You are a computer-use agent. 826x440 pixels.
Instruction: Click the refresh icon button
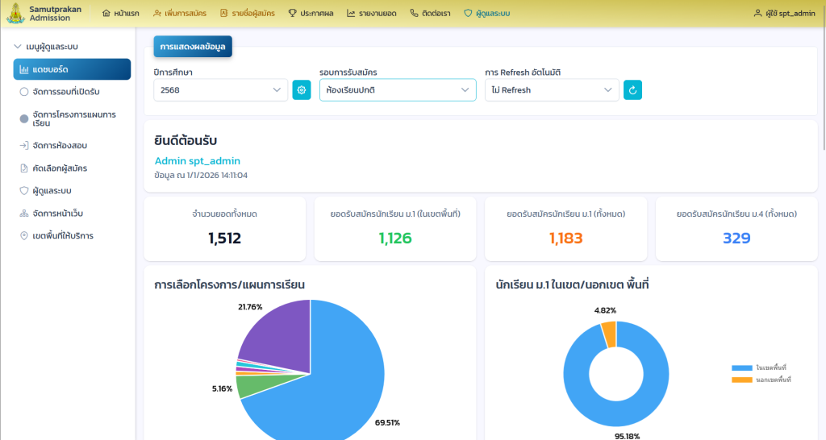tap(632, 90)
